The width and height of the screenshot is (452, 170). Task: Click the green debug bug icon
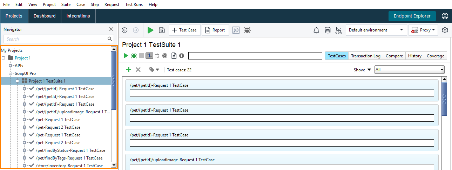(134, 56)
